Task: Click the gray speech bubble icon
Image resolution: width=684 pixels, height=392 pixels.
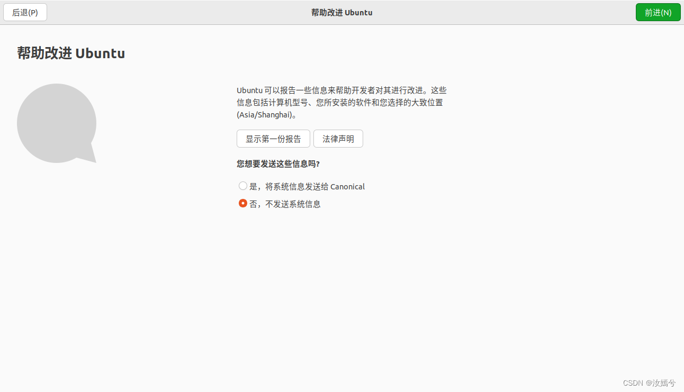Action: (x=57, y=123)
